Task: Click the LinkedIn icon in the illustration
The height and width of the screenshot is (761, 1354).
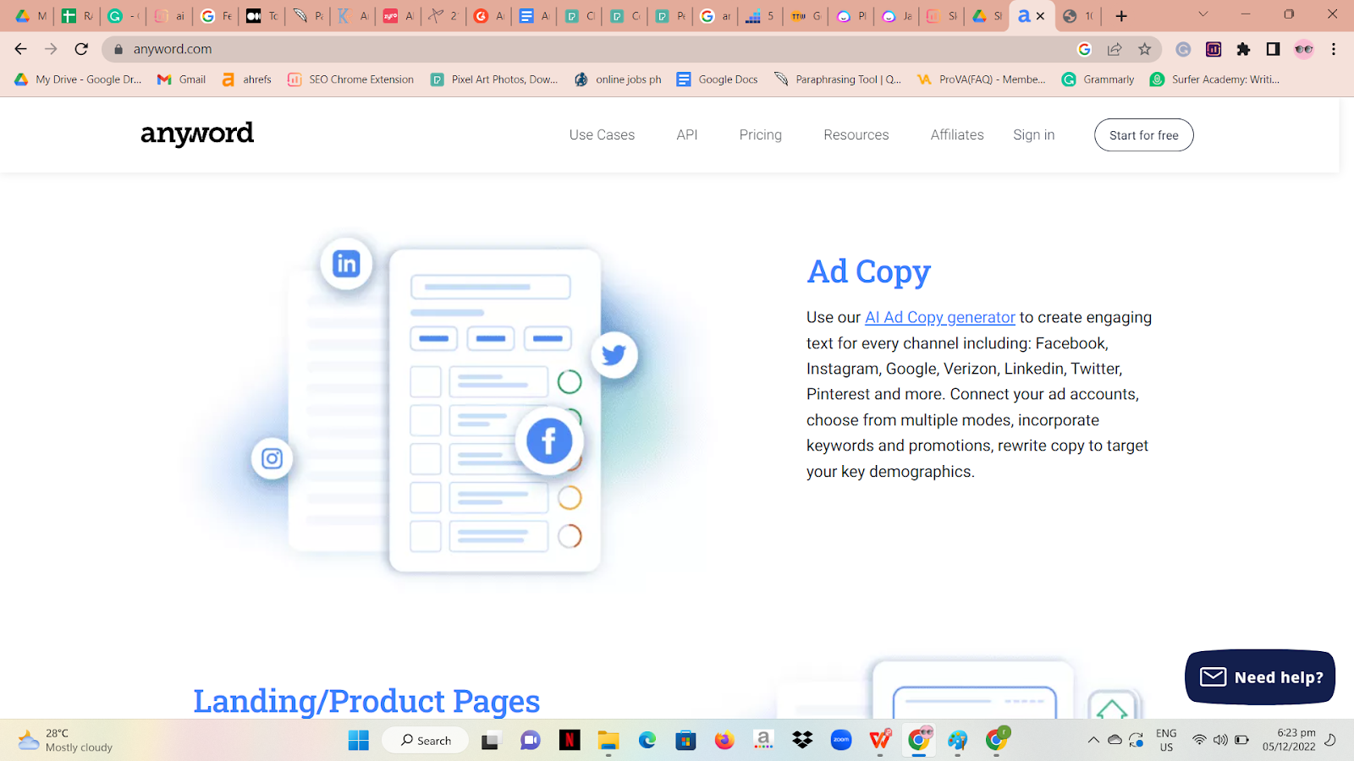Action: (x=346, y=264)
